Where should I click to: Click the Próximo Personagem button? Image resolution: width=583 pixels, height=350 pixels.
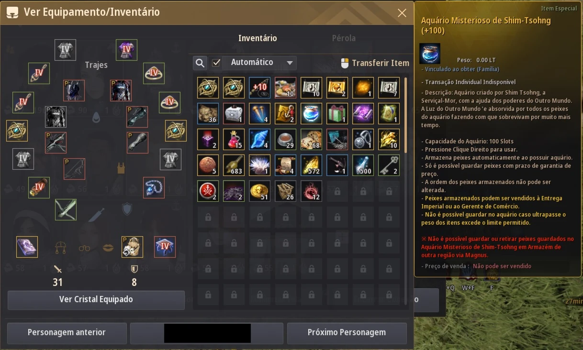347,333
